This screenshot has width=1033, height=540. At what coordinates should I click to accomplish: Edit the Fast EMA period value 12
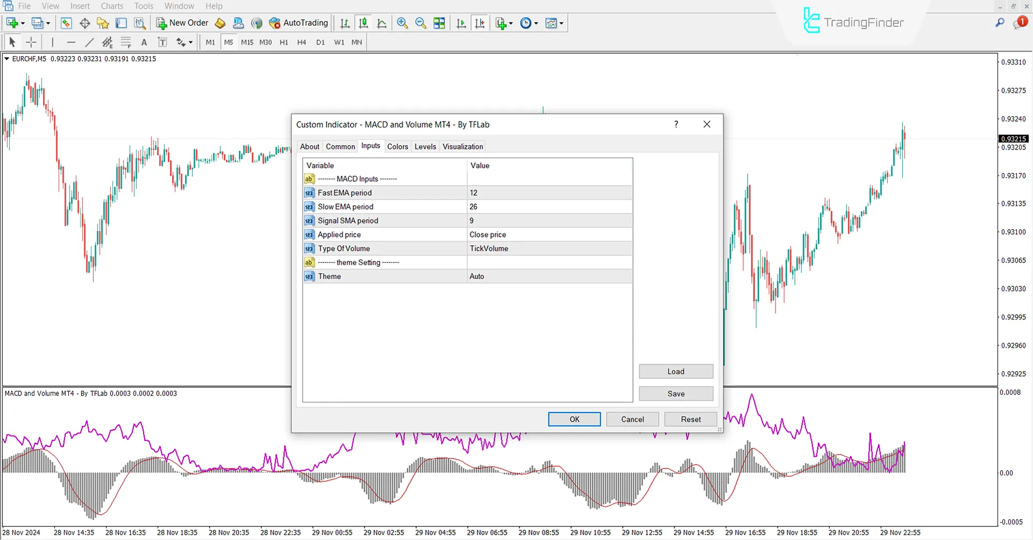click(x=549, y=193)
